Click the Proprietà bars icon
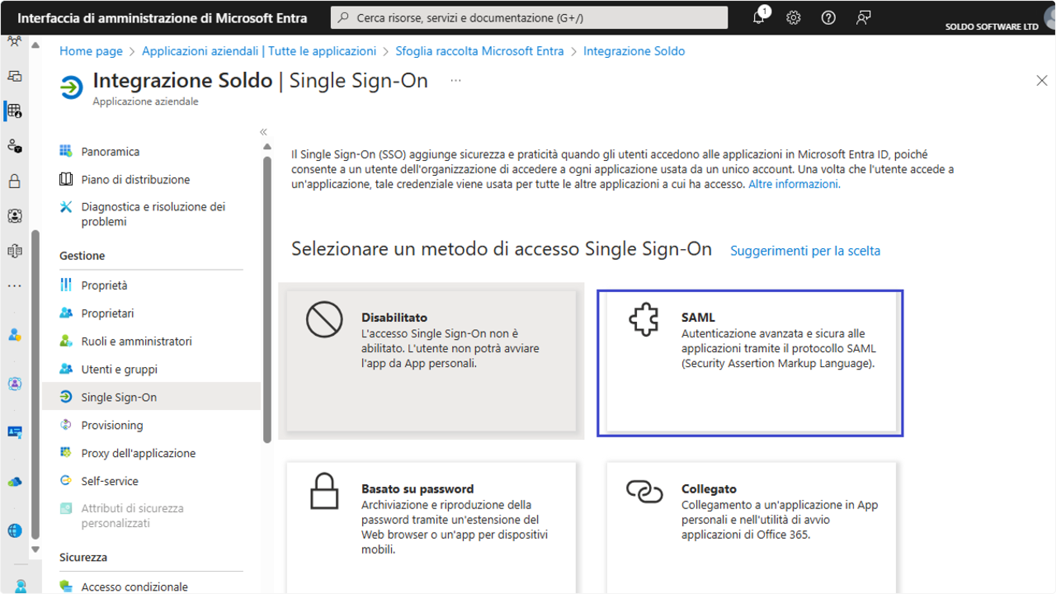 coord(66,285)
